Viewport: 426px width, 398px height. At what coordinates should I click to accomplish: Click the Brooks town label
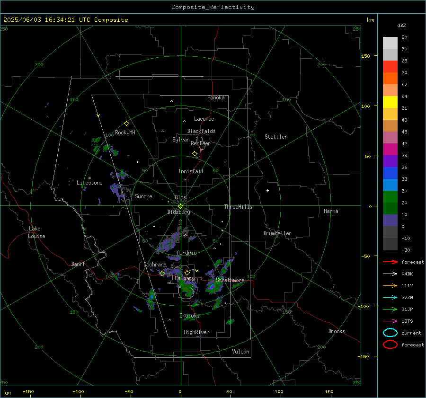[337, 331]
